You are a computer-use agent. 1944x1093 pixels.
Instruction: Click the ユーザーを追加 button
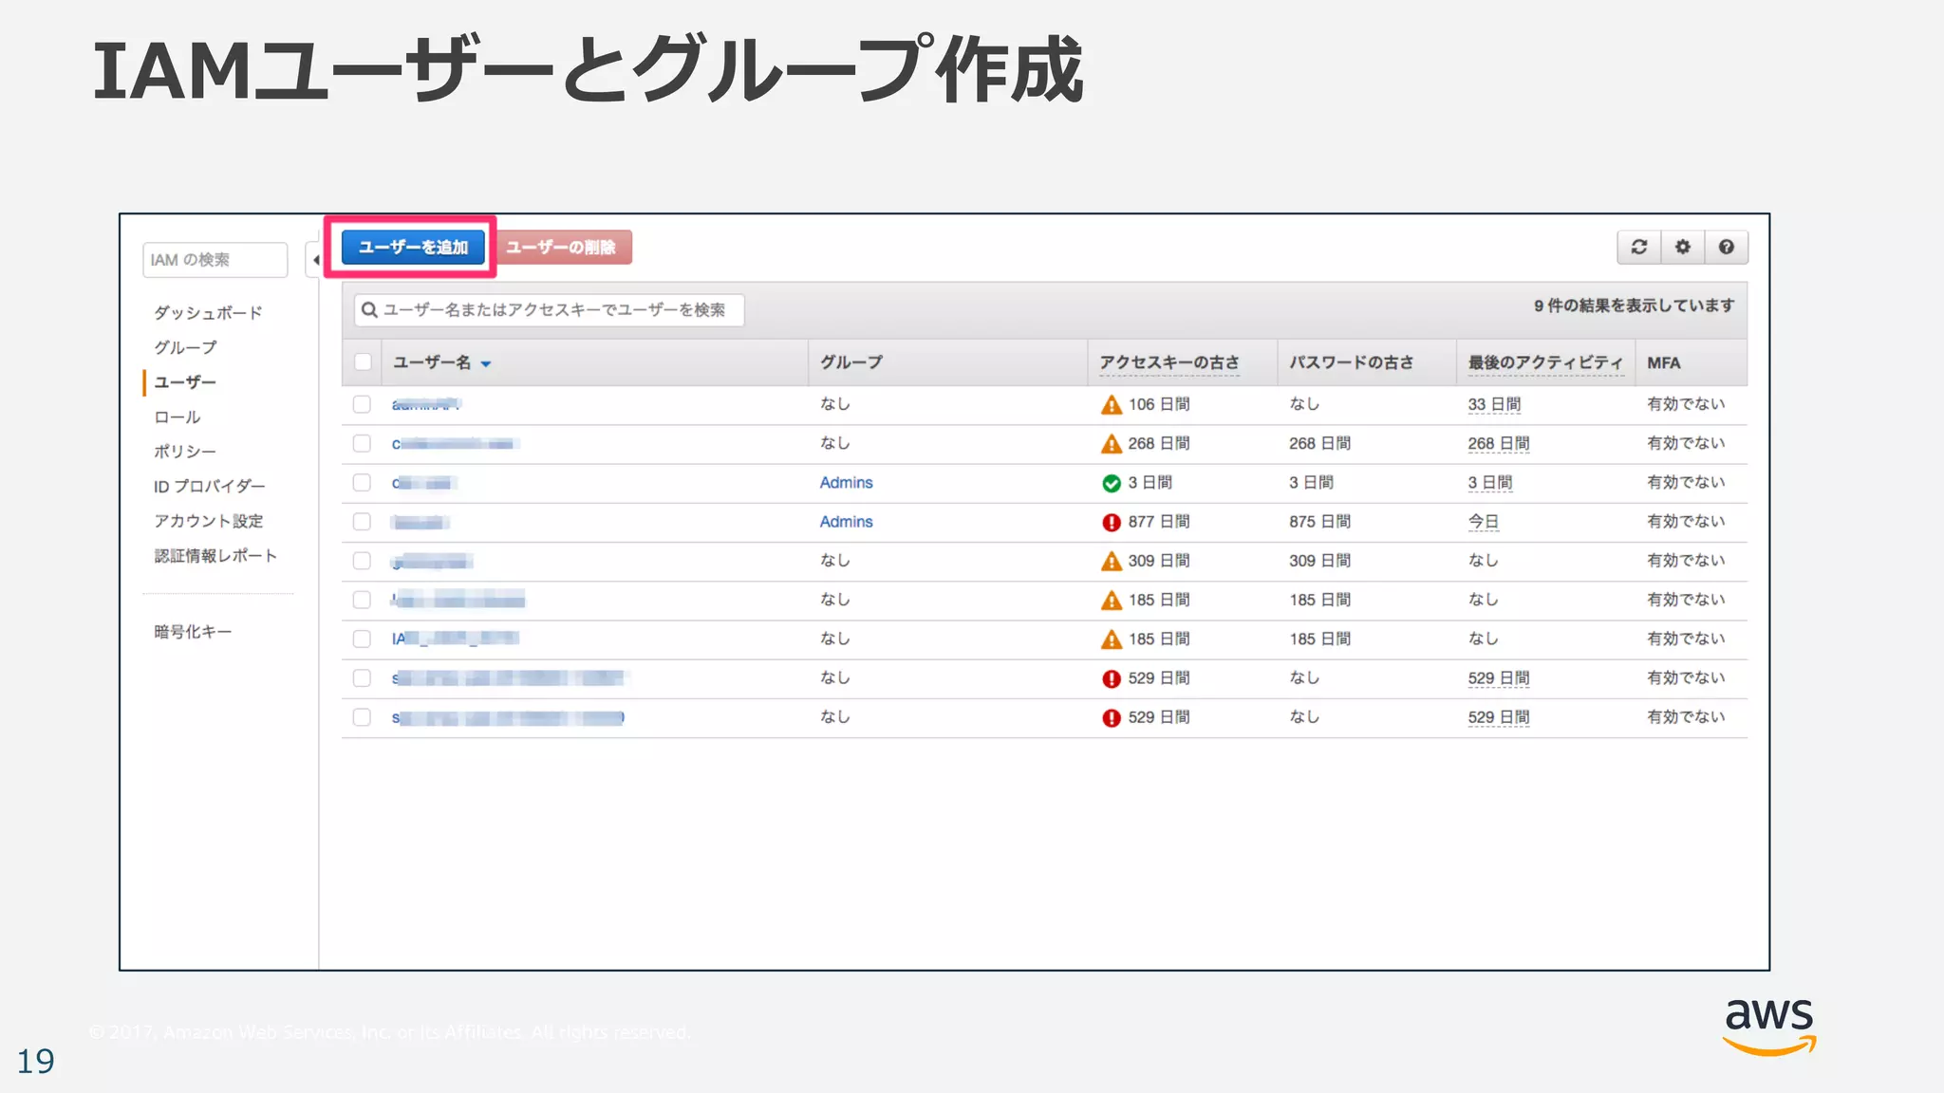click(413, 248)
